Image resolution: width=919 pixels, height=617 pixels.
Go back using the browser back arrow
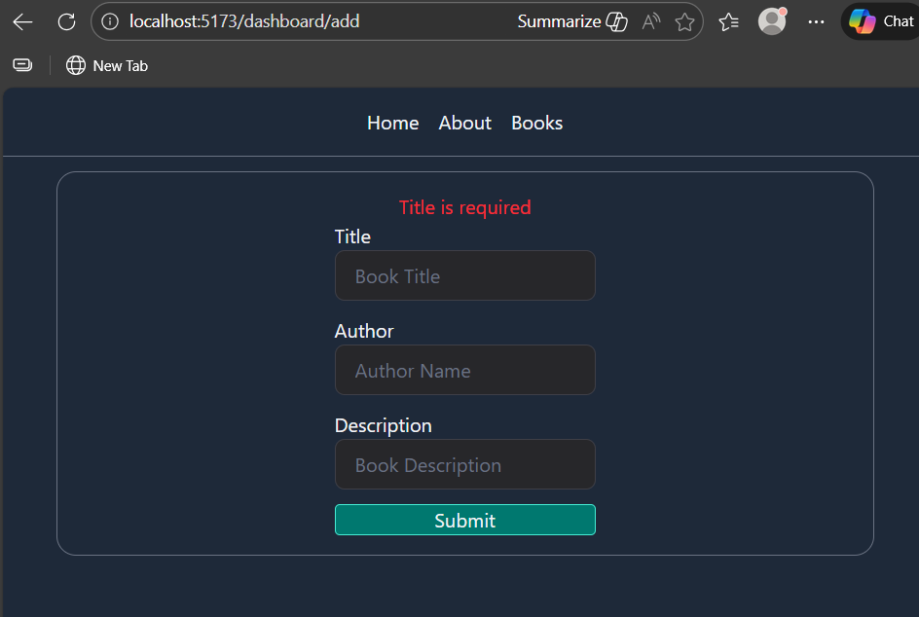22,22
